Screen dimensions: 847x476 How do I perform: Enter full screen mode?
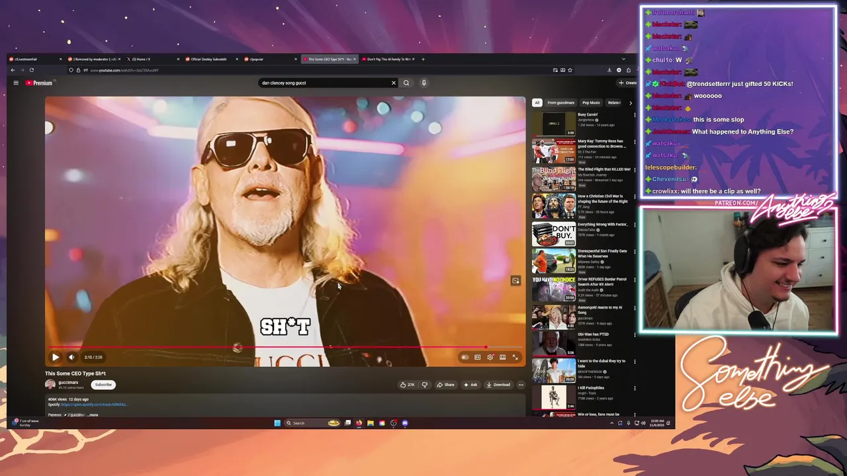515,357
